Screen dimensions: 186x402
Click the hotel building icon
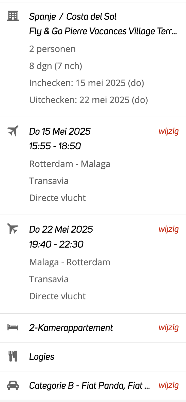point(13,16)
